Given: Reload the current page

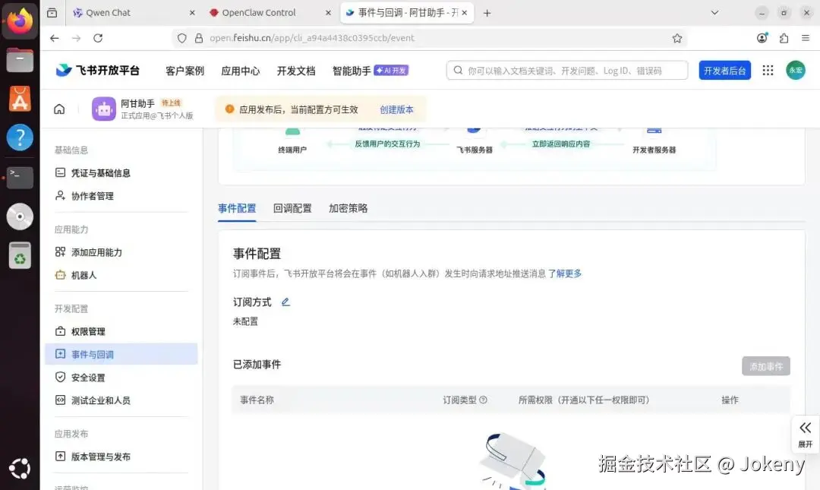Looking at the screenshot, I should 98,38.
